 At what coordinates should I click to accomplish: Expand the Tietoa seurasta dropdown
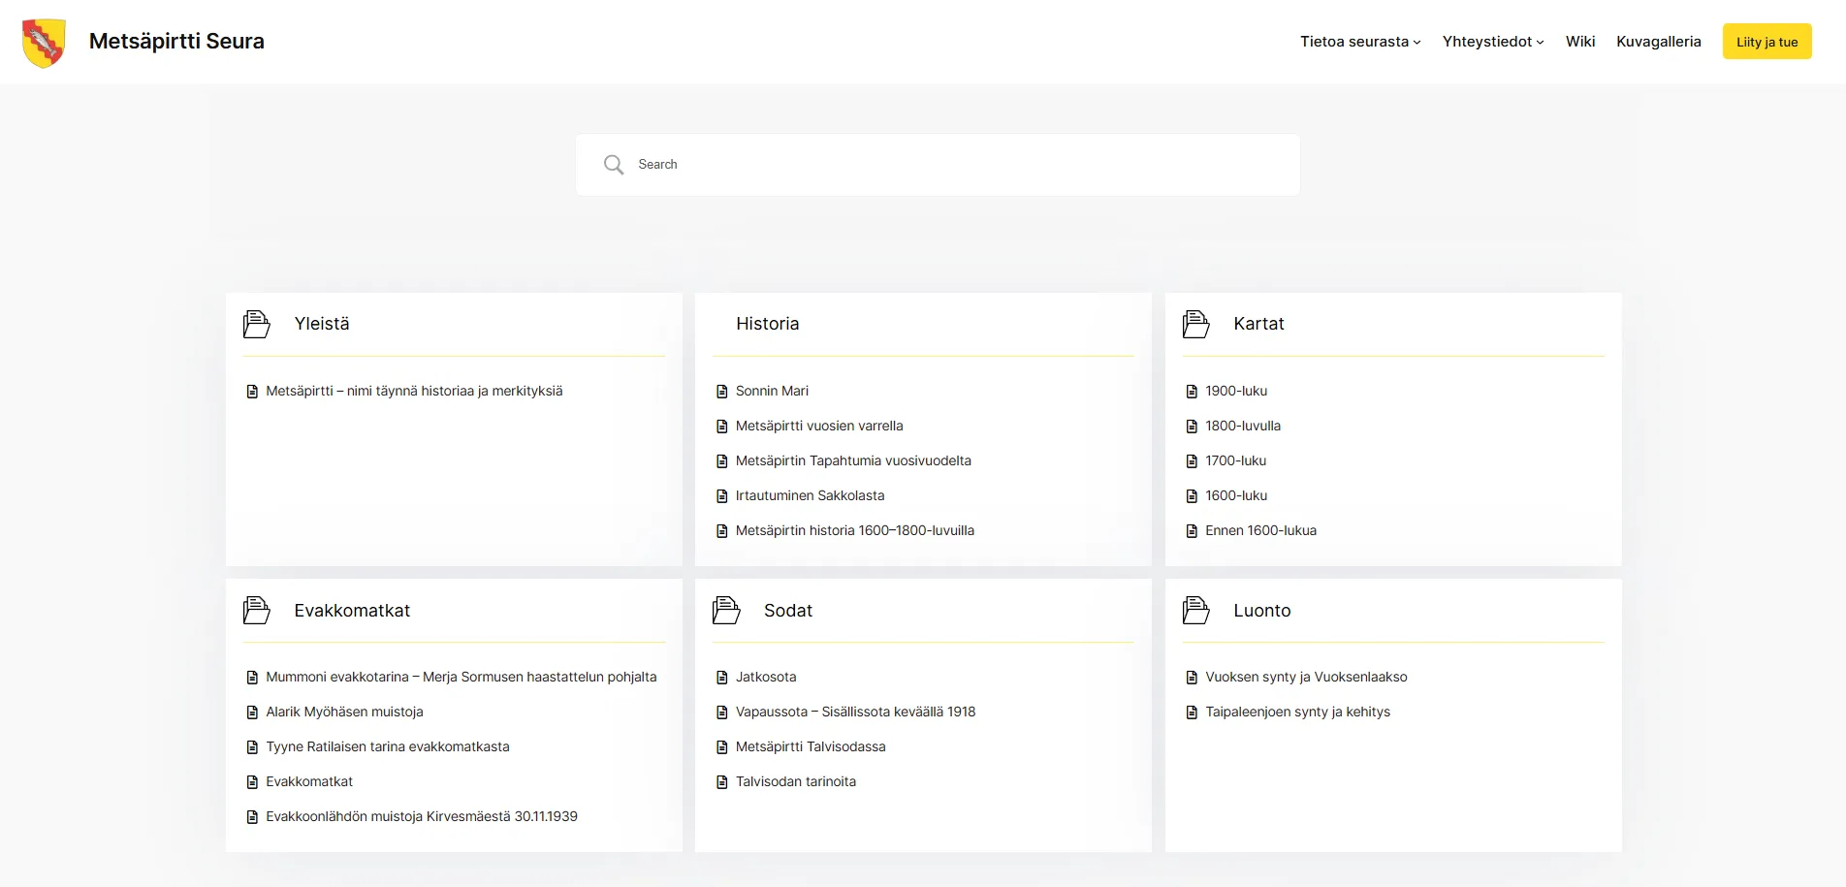pos(1360,41)
